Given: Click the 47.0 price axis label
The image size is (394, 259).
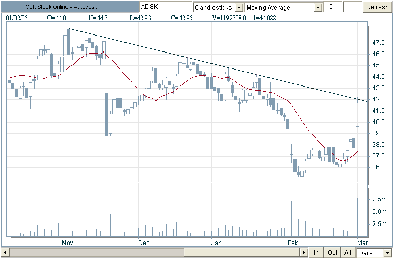Looking at the screenshot, I should (379, 43).
